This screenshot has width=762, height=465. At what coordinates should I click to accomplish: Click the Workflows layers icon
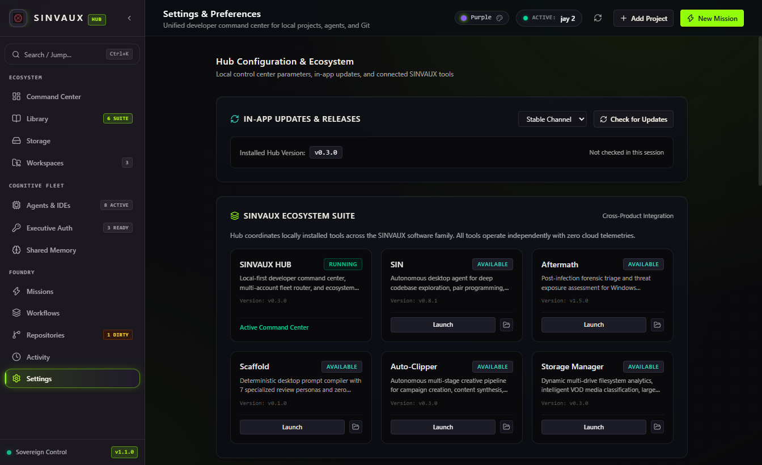[16, 313]
